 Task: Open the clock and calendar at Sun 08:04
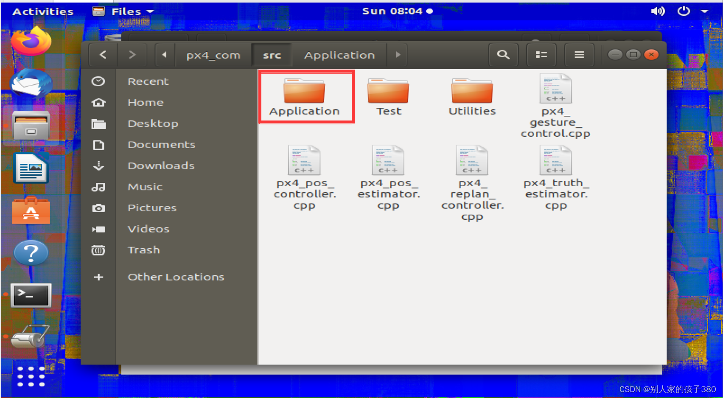(x=398, y=11)
